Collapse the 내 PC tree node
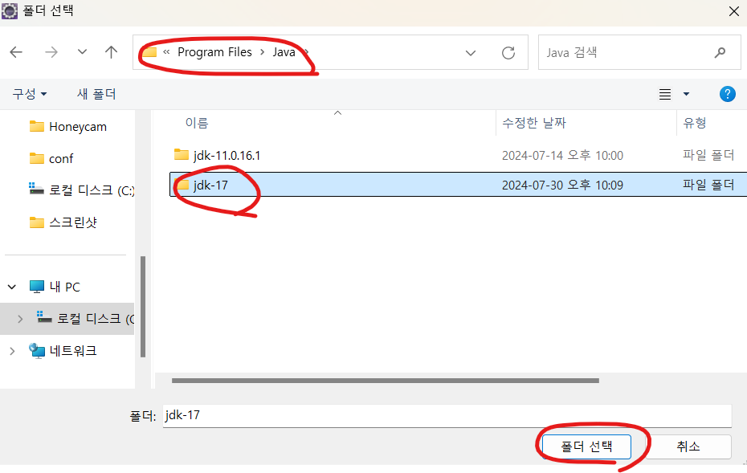The height and width of the screenshot is (473, 747). pos(12,287)
